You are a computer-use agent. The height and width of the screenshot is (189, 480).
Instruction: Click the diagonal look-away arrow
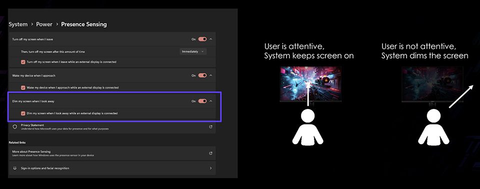(461, 96)
